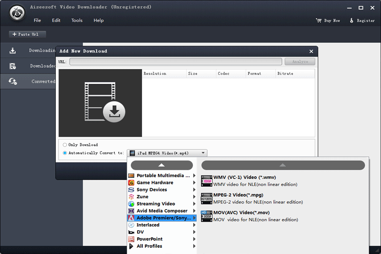Click the DV camcorder icon
This screenshot has width=381, height=254.
(x=131, y=232)
